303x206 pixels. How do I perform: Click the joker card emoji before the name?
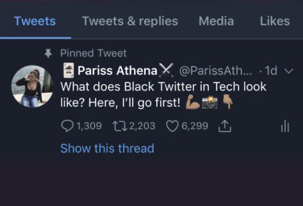click(68, 70)
